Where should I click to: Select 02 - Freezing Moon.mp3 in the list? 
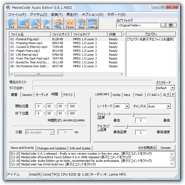coord(67,43)
